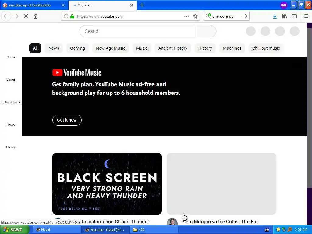Screen dimensions: 312x234
Task: Open Shorts in YouTube sidebar
Action: pyautogui.click(x=11, y=80)
